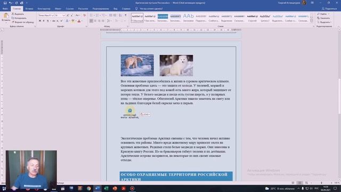
Task: Toggle italic formatting
Action: [44, 21]
